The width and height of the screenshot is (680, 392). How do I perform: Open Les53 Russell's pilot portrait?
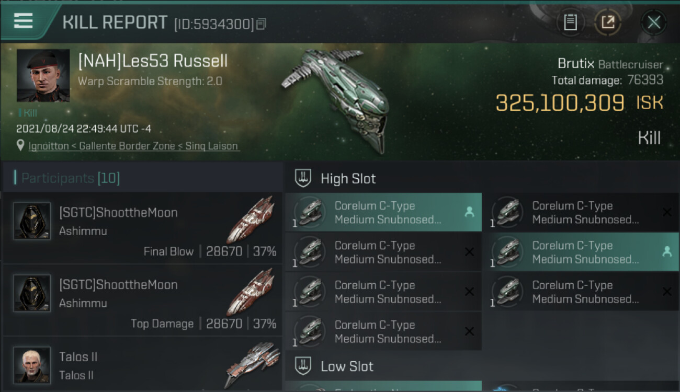pos(43,75)
